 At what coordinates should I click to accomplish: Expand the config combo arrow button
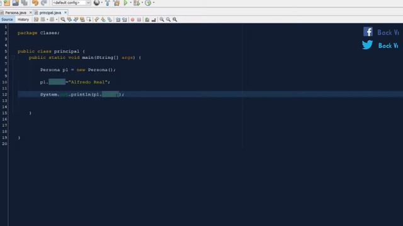coord(88,3)
